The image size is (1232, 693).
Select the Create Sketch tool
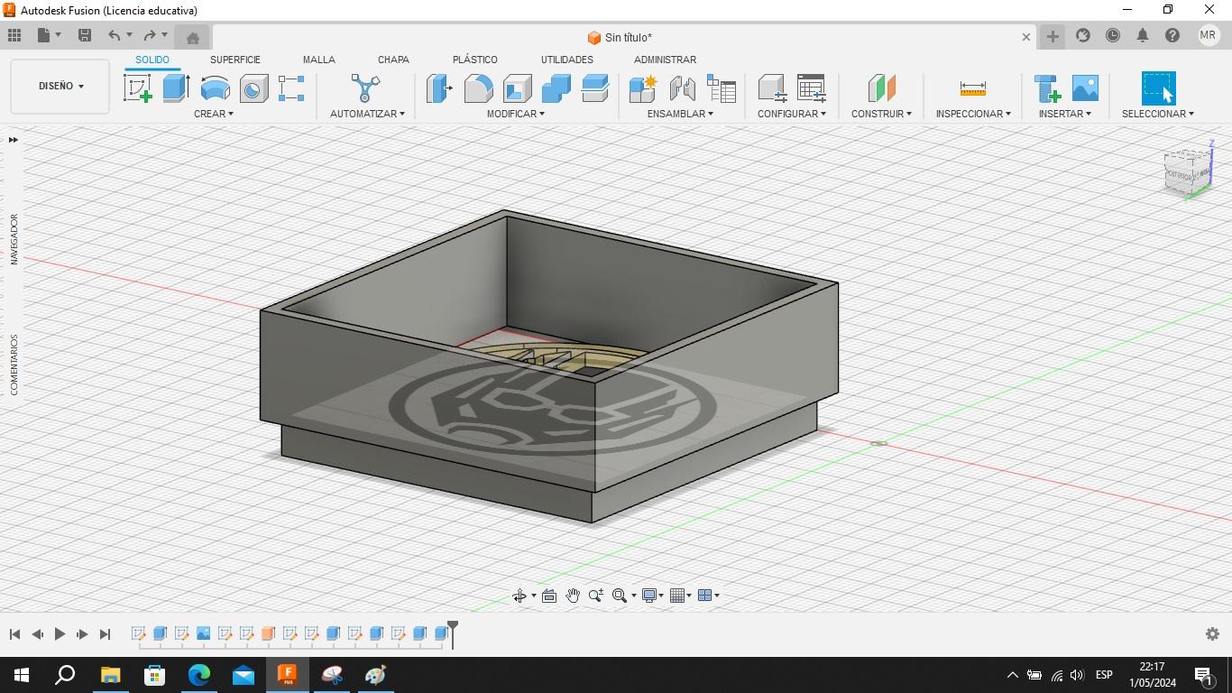click(137, 88)
